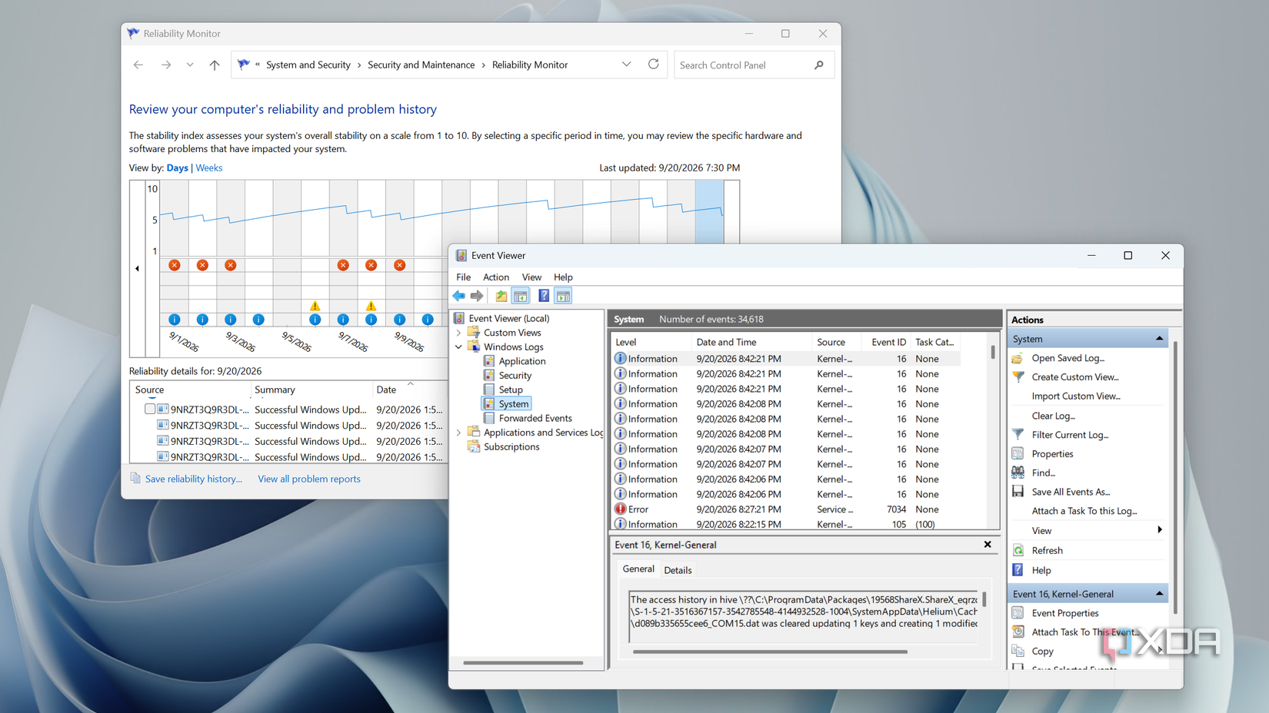The image size is (1269, 713).
Task: Toggle the Action pane via Event Viewer toolbar
Action: (x=563, y=296)
